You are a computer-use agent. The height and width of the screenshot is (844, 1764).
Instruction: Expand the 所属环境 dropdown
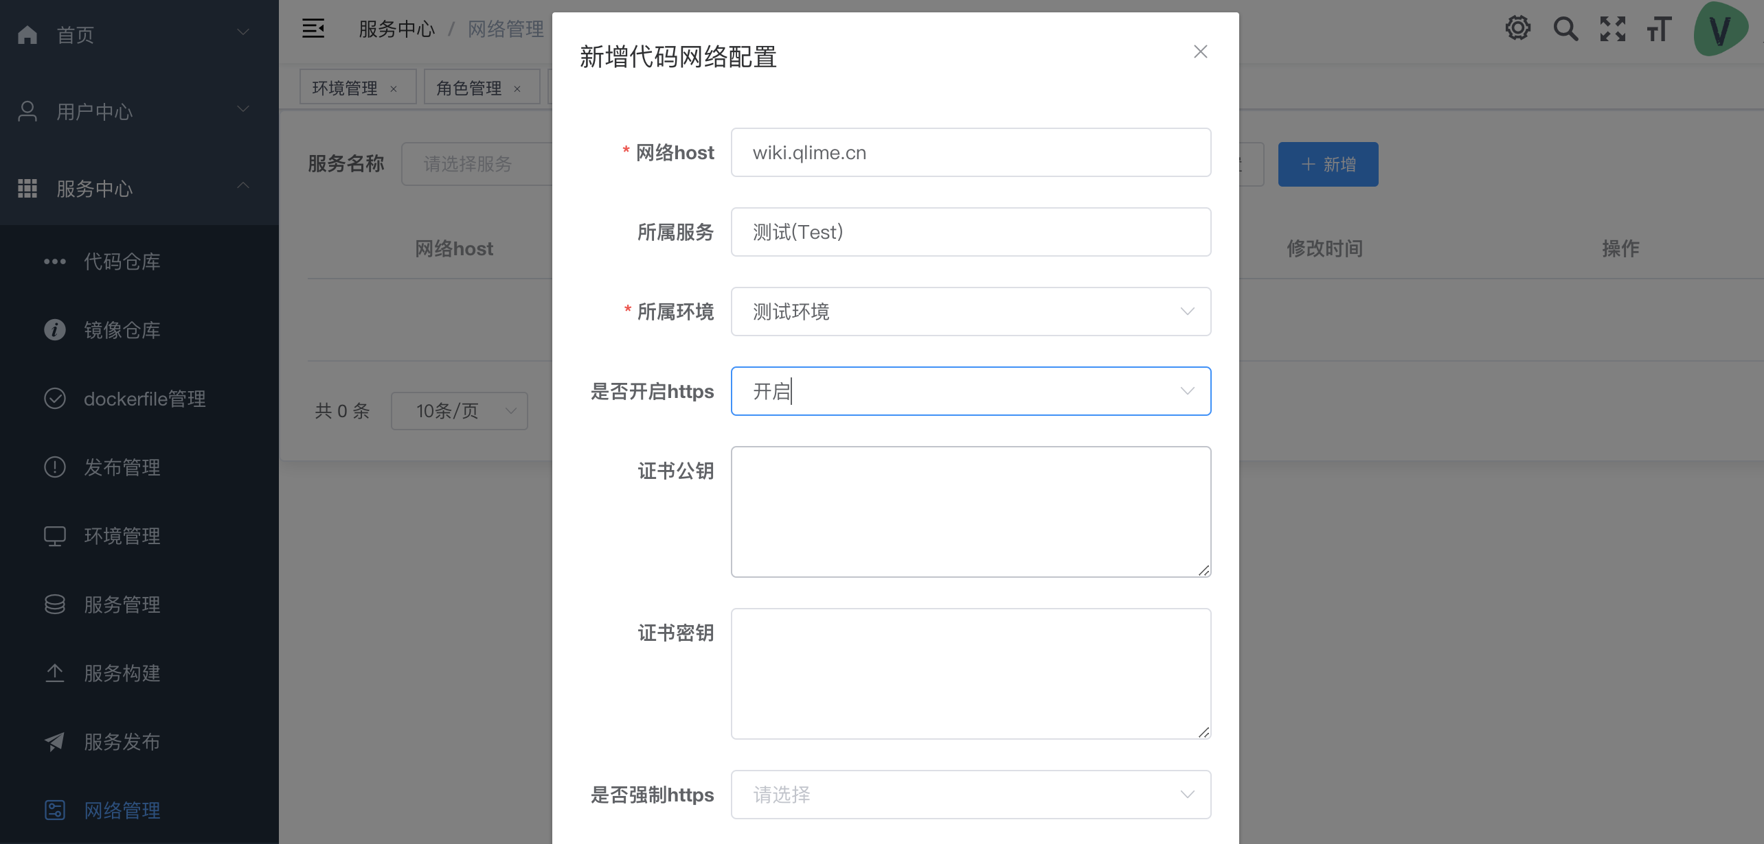pos(970,312)
